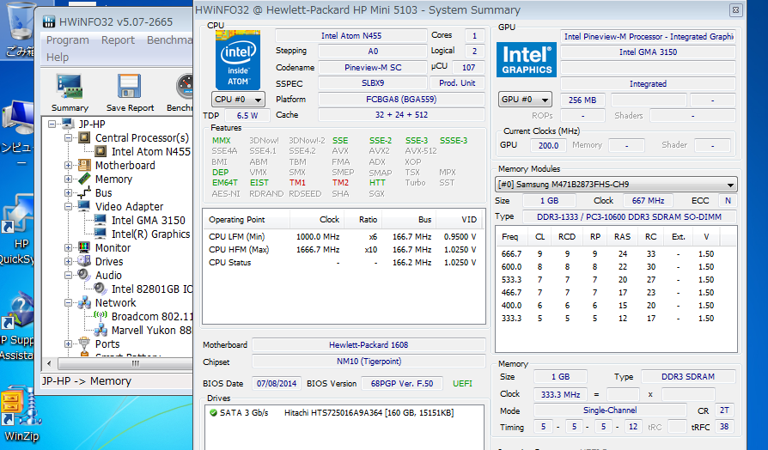Open the Help menu
Screen dimensions: 768x450
tap(58, 58)
